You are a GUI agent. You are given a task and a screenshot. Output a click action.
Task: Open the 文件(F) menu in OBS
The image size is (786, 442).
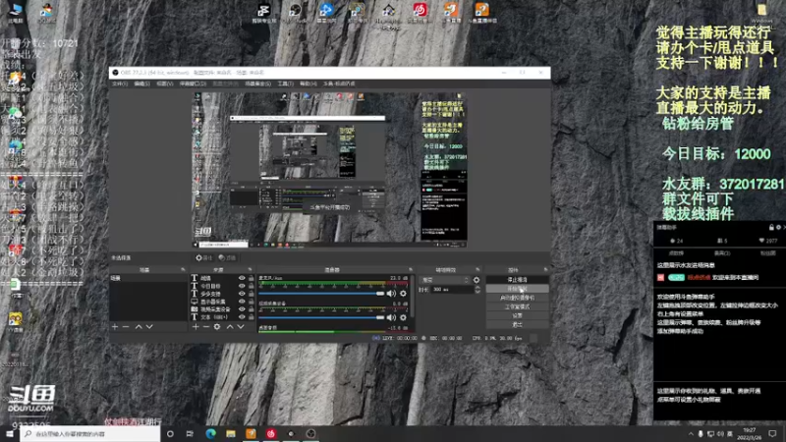coord(119,83)
